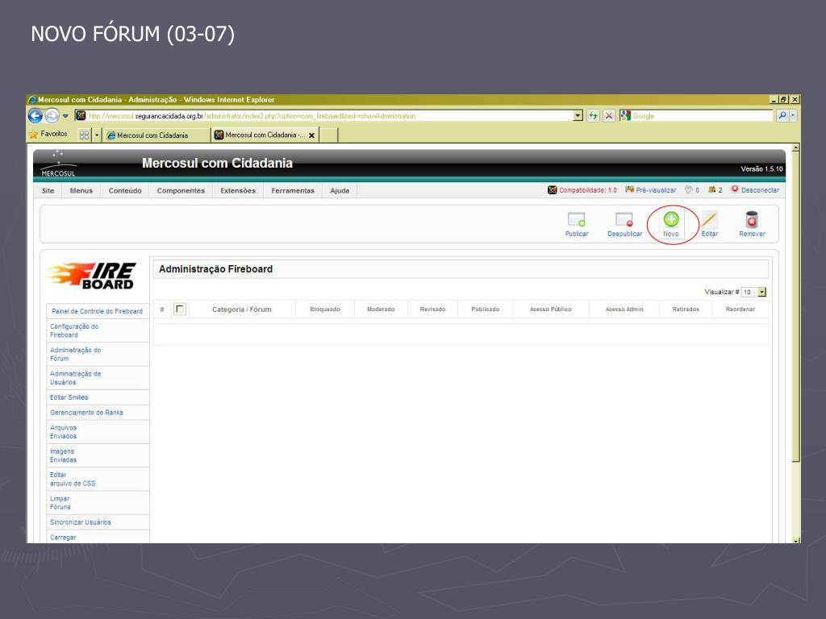826x619 pixels.
Task: Click the green Novo icon
Action: pyautogui.click(x=671, y=219)
